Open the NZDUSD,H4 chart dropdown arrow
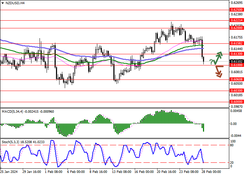 tap(2, 3)
